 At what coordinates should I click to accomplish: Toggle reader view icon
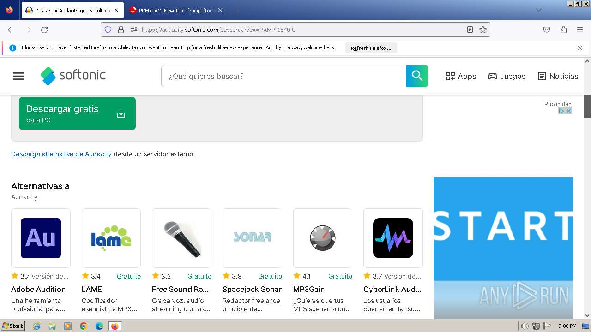click(x=470, y=30)
